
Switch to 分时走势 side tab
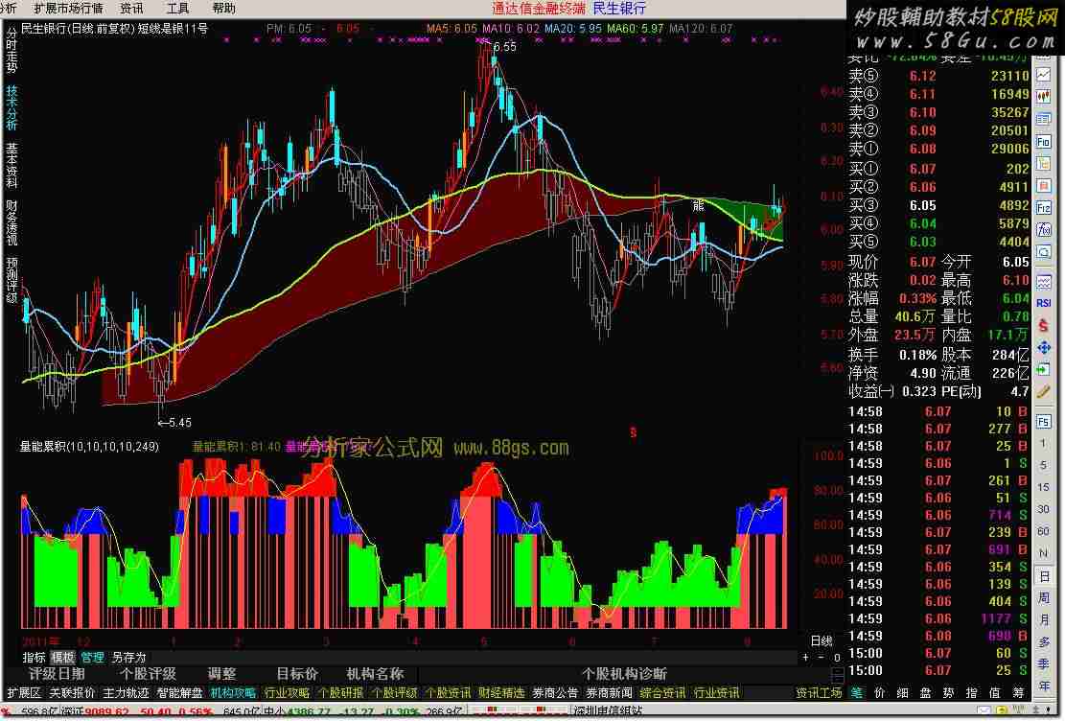coord(12,50)
